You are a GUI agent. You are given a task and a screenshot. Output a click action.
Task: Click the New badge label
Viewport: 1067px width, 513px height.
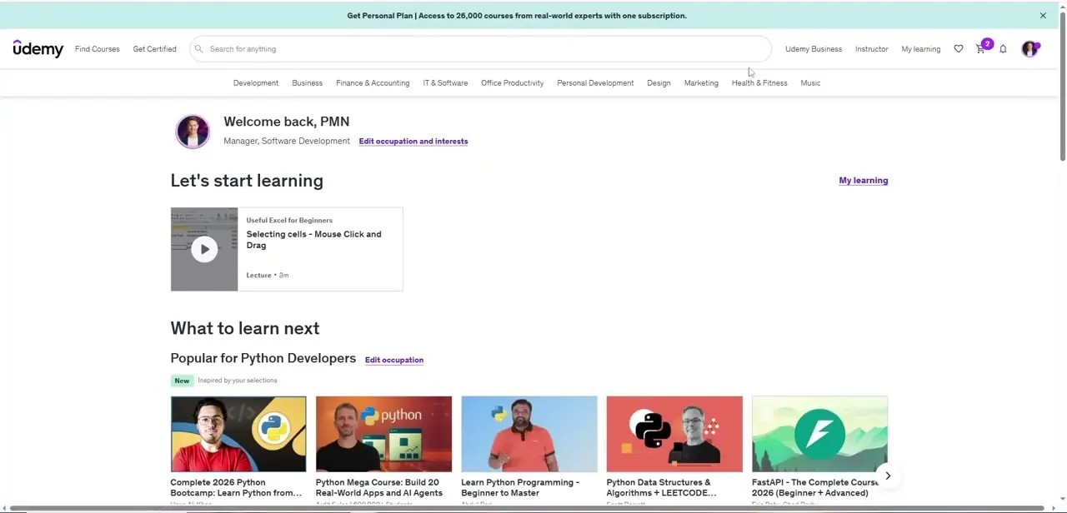(182, 381)
